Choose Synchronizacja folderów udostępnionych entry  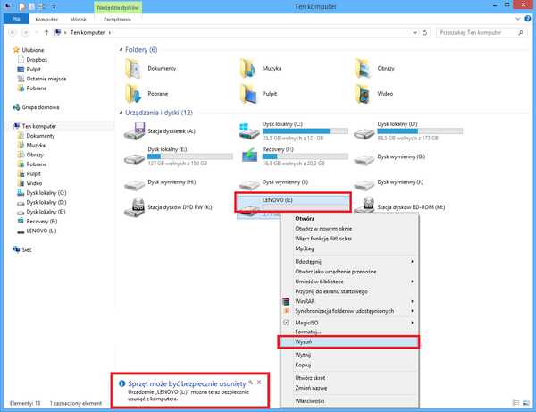pos(348,311)
